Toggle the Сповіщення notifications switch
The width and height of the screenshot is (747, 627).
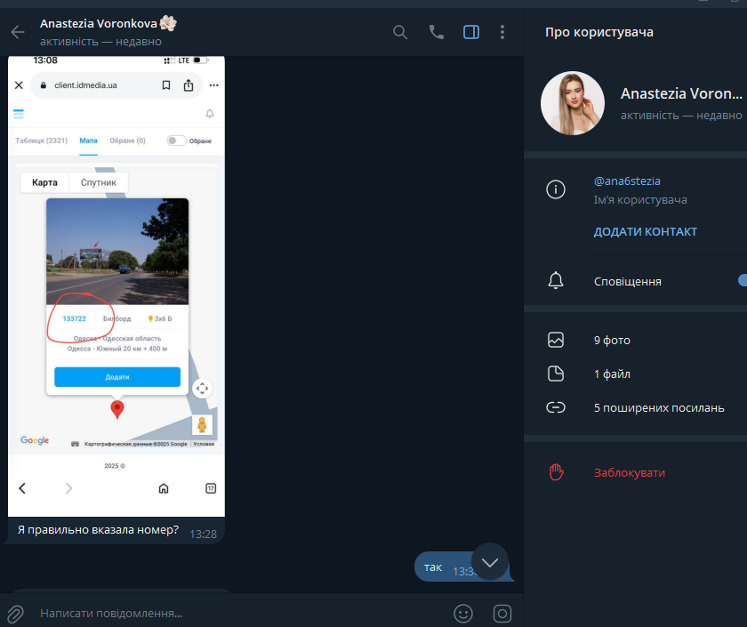click(742, 281)
